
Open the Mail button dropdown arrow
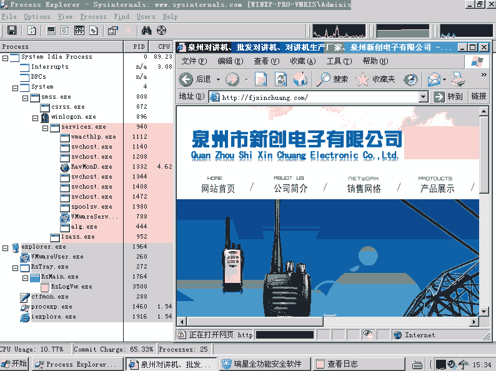pos(444,79)
